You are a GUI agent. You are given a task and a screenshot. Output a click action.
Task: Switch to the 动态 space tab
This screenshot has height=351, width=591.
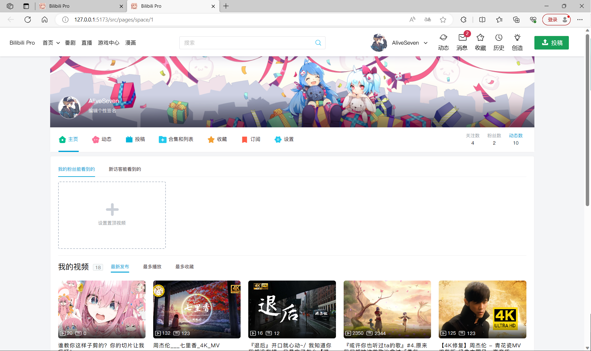(x=102, y=139)
